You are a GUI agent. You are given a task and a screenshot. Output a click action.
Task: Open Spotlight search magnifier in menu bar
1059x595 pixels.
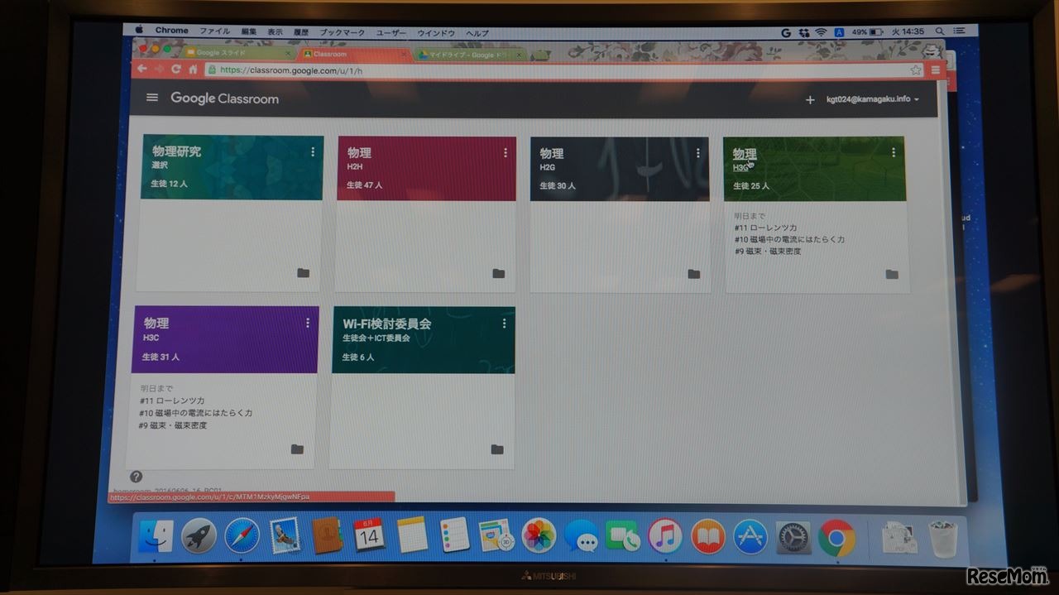point(939,31)
